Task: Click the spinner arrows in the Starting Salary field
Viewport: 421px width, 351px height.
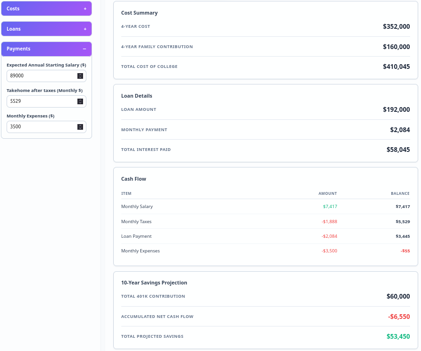Action: pos(80,75)
